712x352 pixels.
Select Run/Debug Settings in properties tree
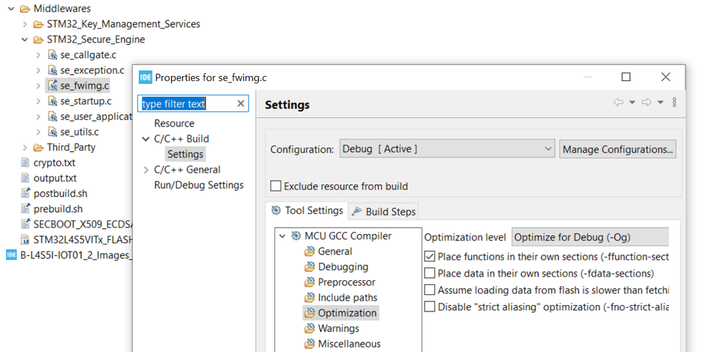pyautogui.click(x=199, y=186)
